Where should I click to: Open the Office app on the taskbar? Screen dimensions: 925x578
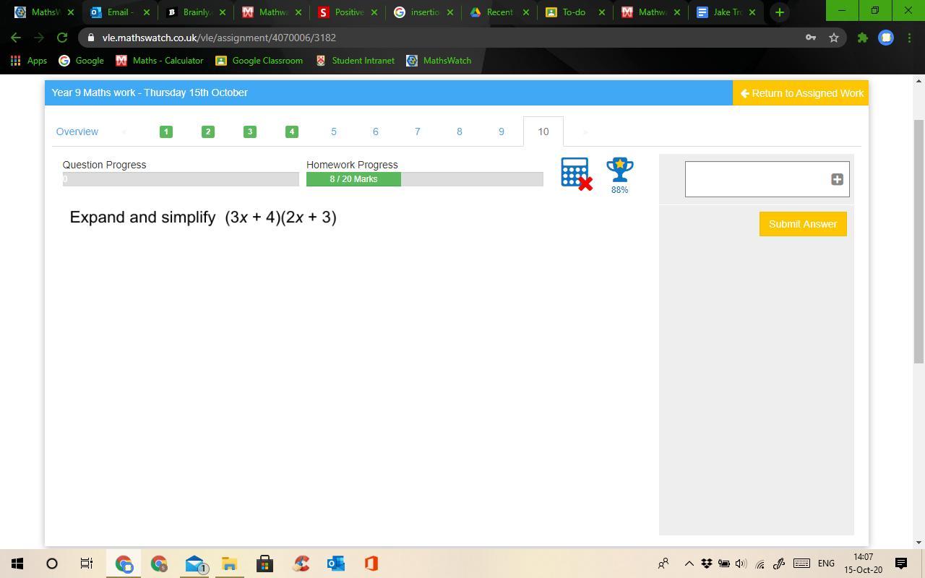pos(371,564)
